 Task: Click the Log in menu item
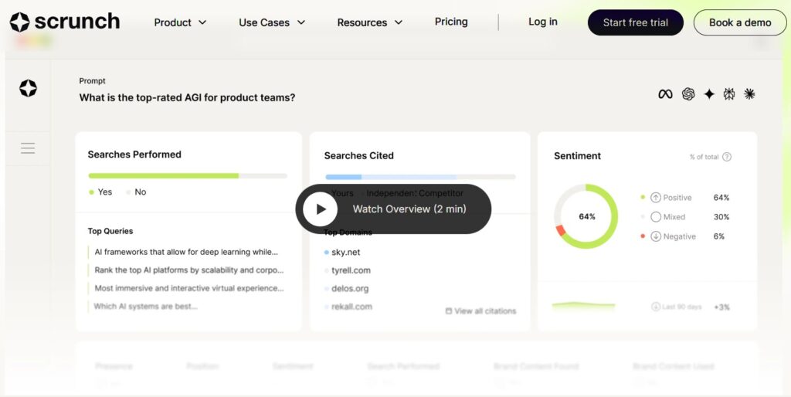click(542, 22)
